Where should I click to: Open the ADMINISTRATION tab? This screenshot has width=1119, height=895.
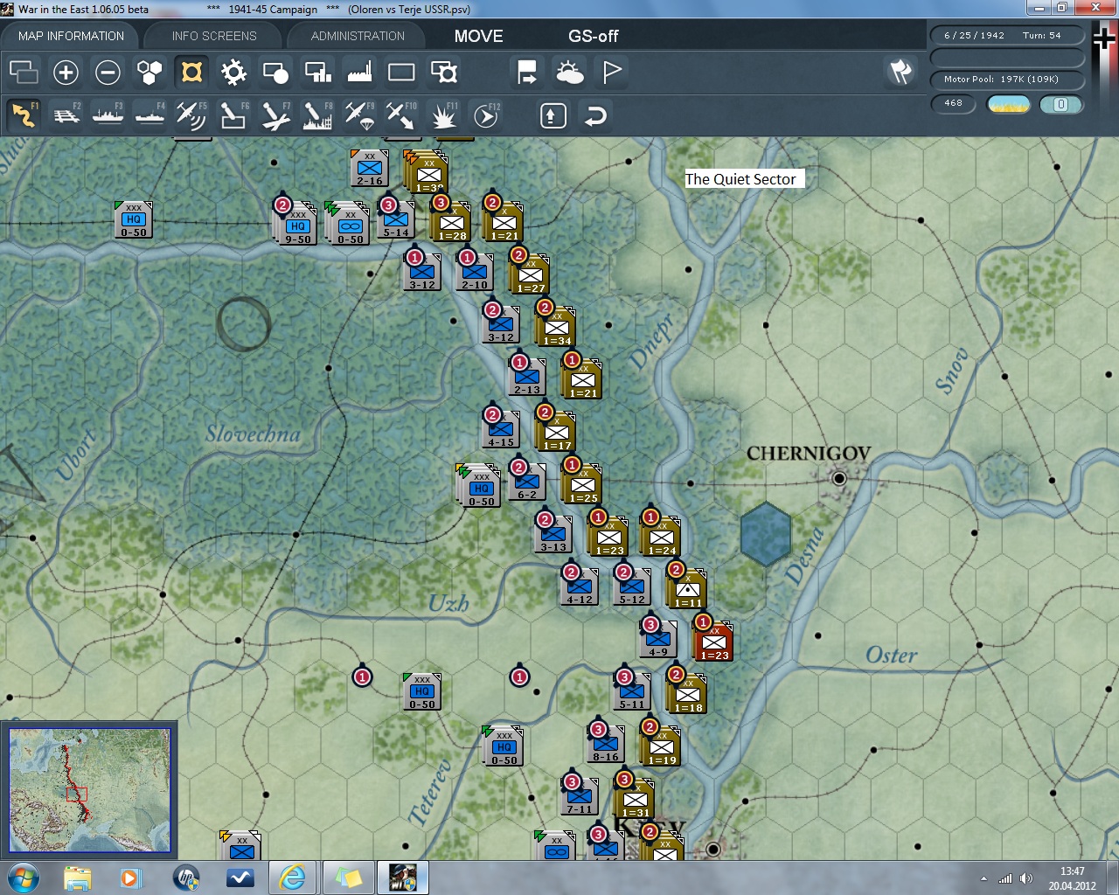click(x=358, y=36)
